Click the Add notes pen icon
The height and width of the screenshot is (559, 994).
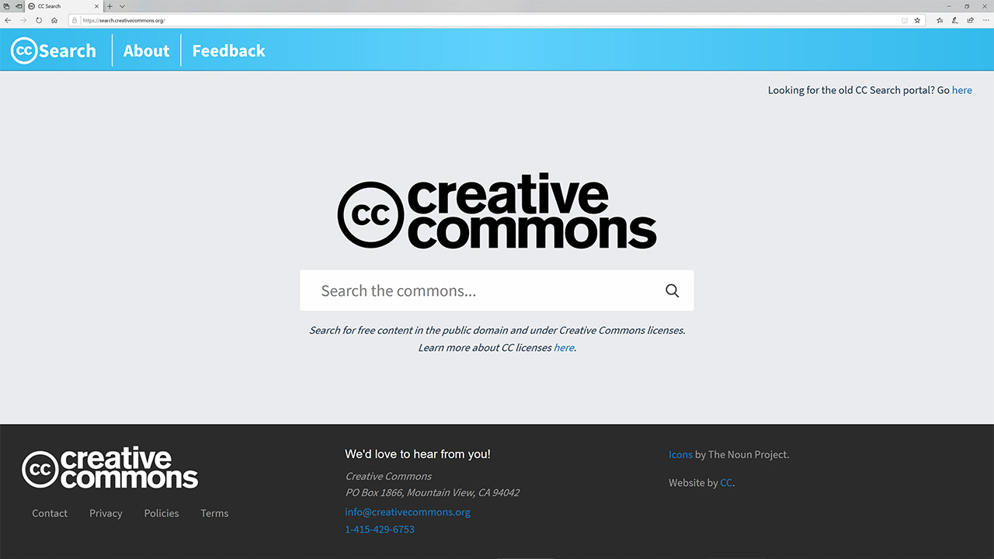[955, 20]
